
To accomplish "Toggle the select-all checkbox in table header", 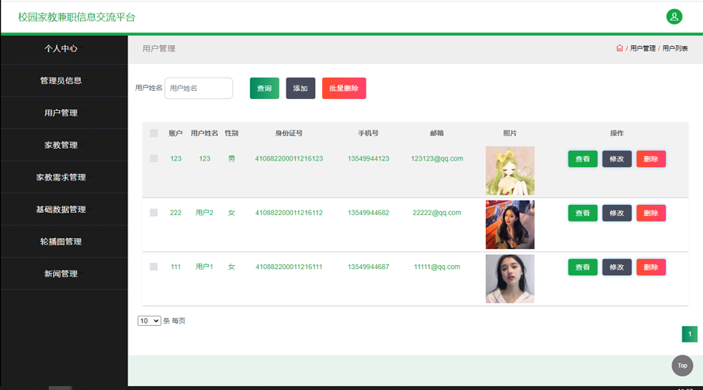I will 154,133.
